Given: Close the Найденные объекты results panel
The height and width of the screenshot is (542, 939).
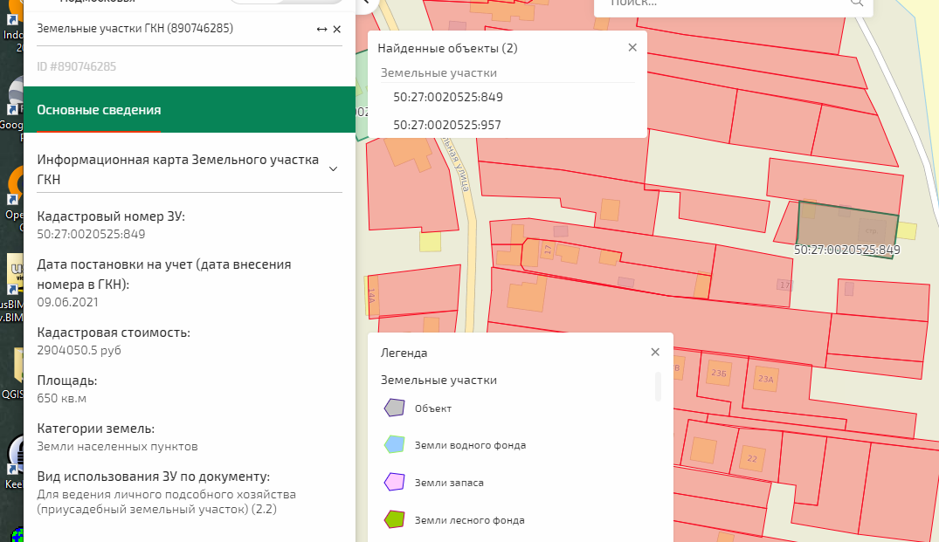Looking at the screenshot, I should tap(632, 48).
